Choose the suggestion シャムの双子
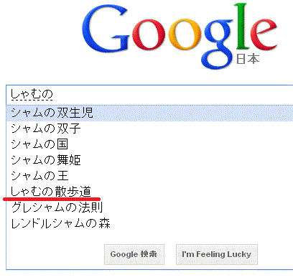 click(x=149, y=129)
